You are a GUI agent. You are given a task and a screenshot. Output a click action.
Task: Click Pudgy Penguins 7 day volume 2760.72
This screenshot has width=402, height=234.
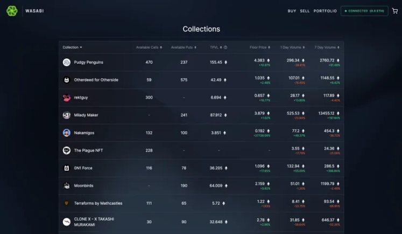327,60
